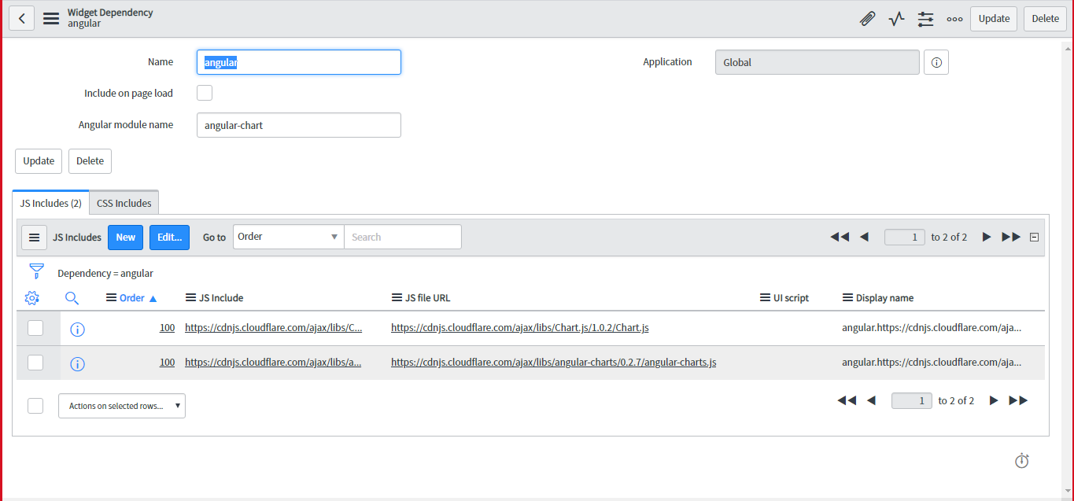The width and height of the screenshot is (1074, 501).
Task: Select the first JS Include row checkbox
Action: [35, 328]
